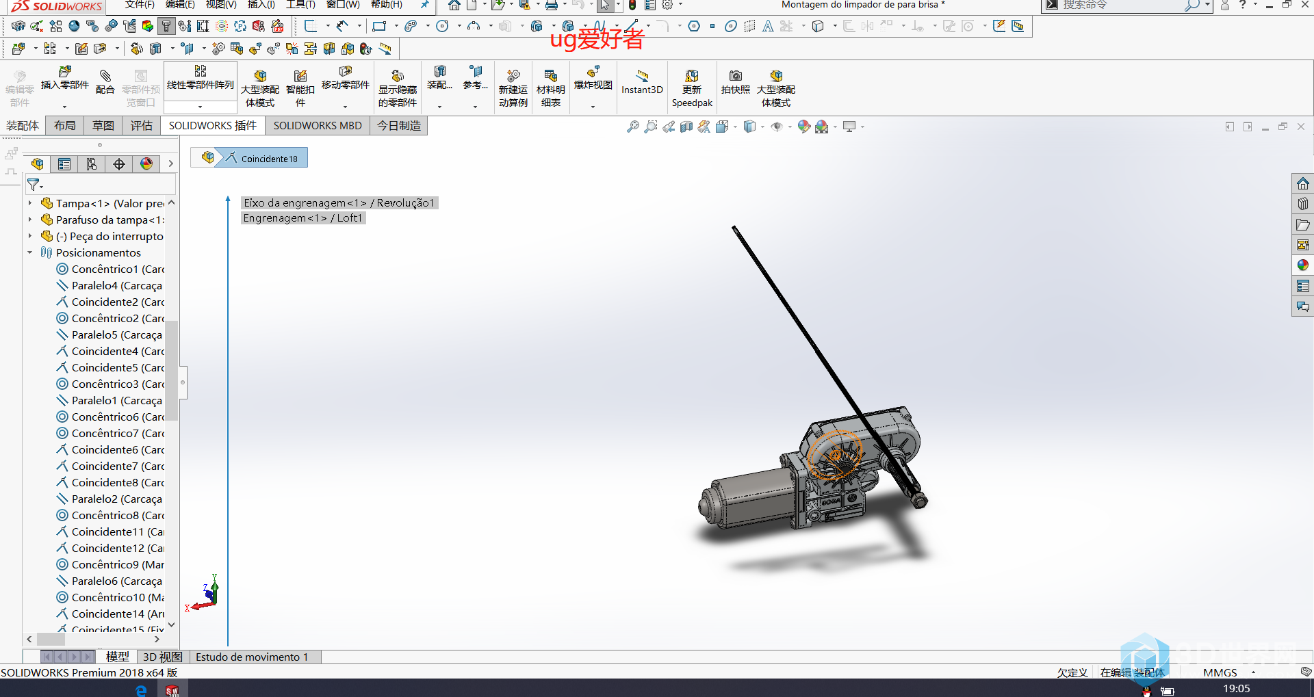Click Show Hidden Components (显示隐藏的零部件)

398,76
